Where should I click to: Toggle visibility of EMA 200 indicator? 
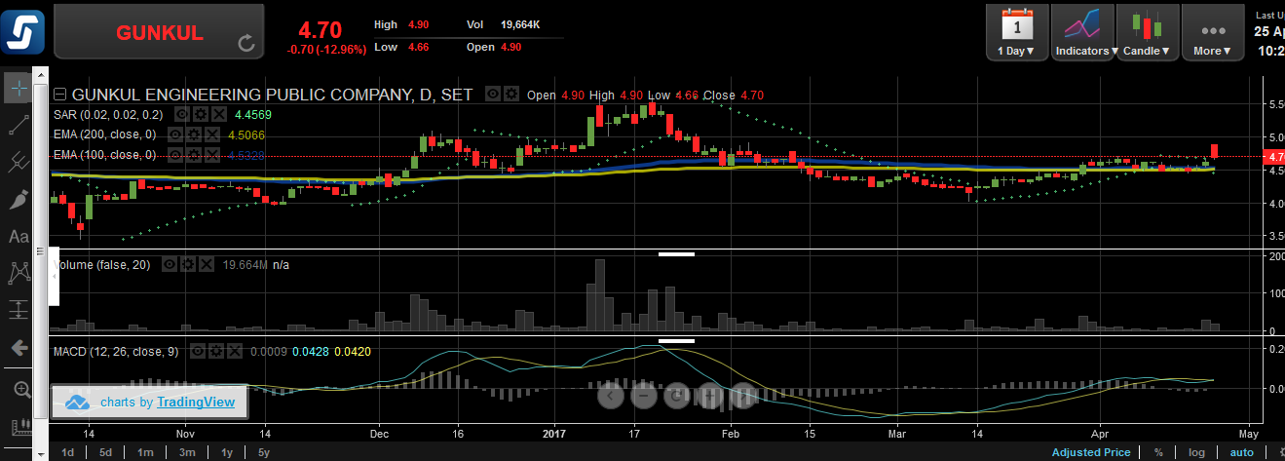pos(175,134)
